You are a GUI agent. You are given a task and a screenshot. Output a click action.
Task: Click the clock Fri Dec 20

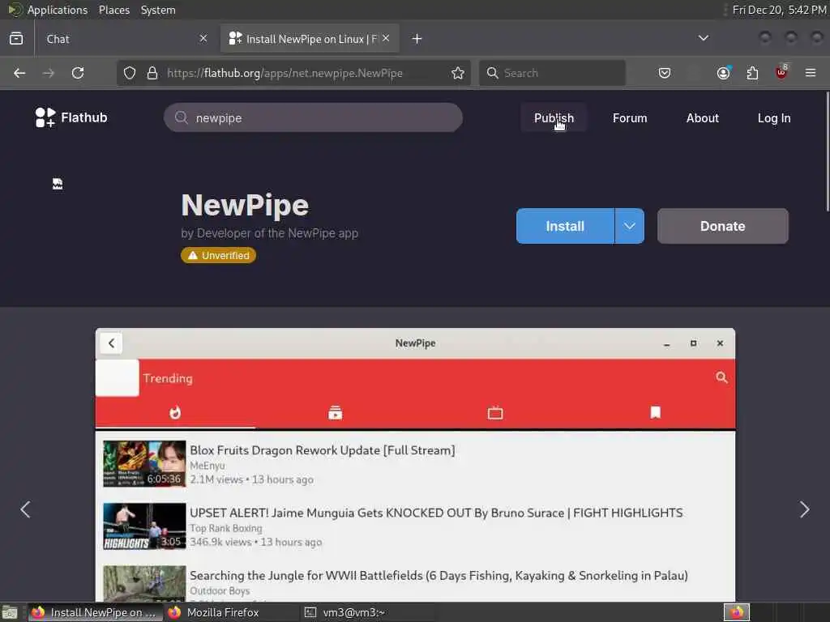point(779,10)
